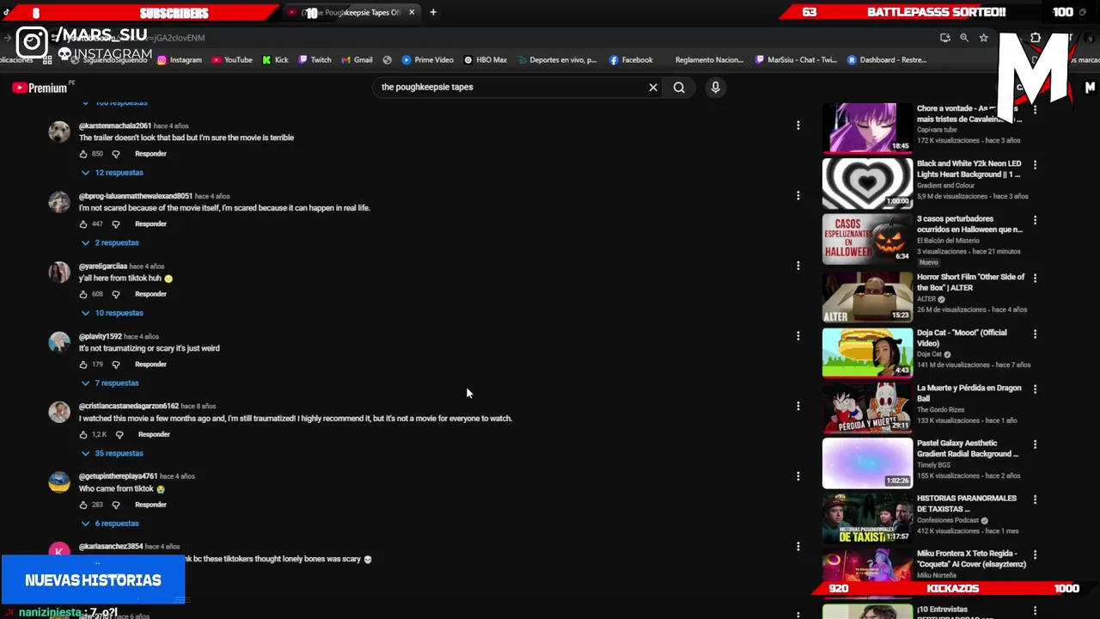The height and width of the screenshot is (619, 1100).
Task: Click the YouTube Premium logo
Action: pyautogui.click(x=40, y=88)
